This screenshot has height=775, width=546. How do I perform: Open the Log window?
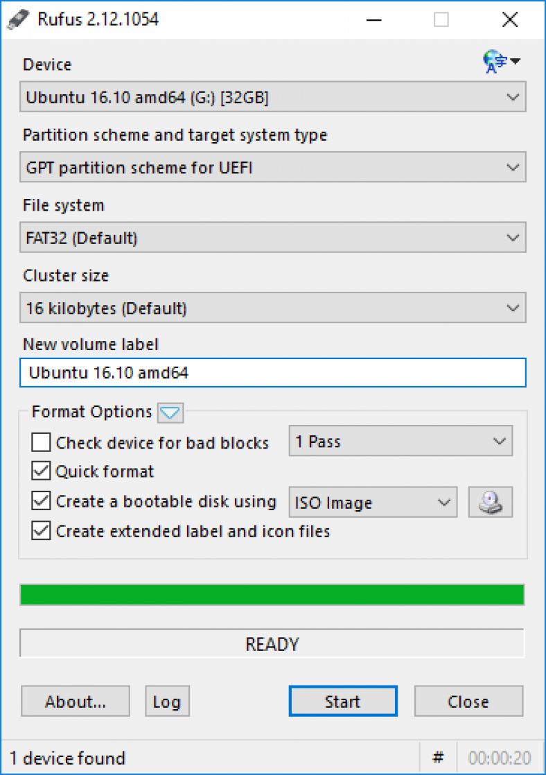click(166, 702)
